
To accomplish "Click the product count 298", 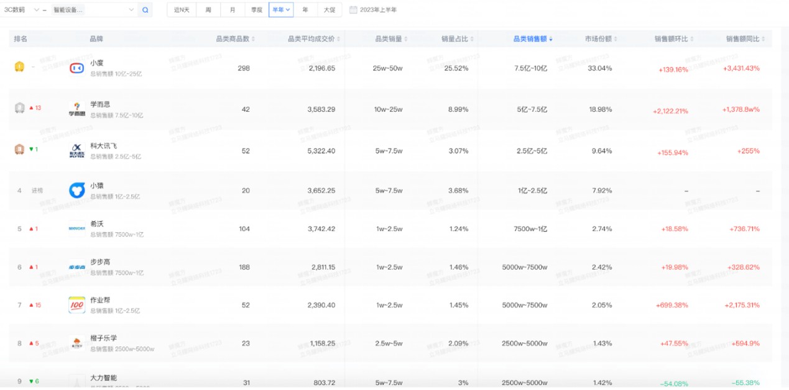I will [x=244, y=68].
